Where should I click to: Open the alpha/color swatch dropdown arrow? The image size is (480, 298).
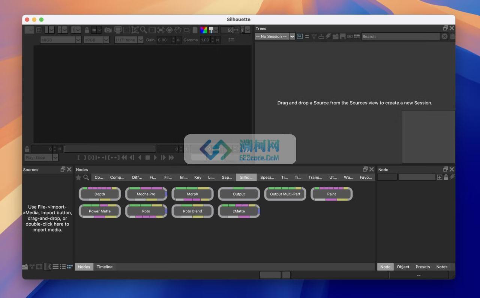215,30
